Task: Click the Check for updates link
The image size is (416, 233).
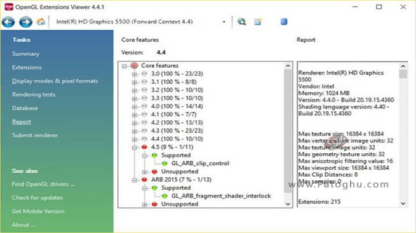Action: pos(37,198)
